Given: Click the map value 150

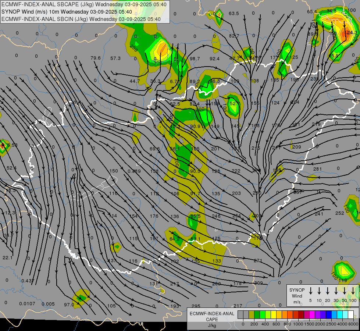Looking at the screenshot, I should (x=114, y=171).
